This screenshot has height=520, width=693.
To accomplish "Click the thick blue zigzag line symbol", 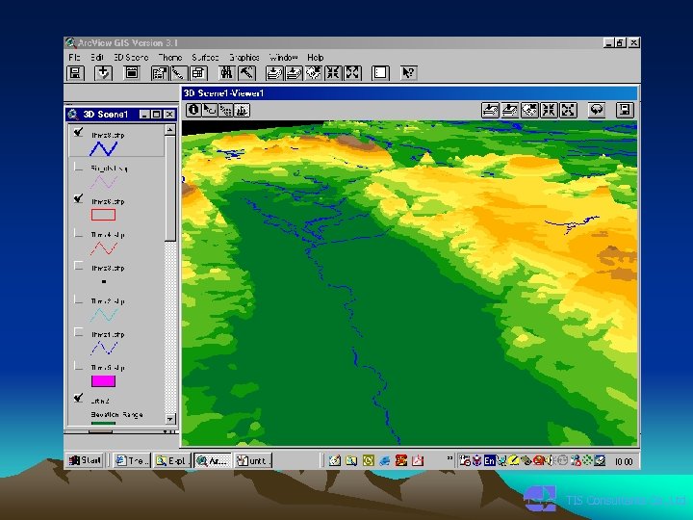I will pyautogui.click(x=103, y=148).
